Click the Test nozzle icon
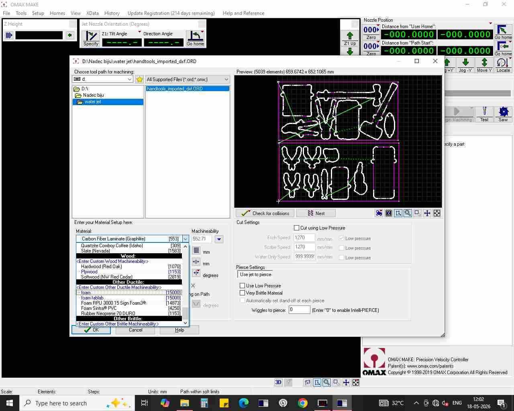The width and height of the screenshot is (514, 411). point(484,114)
